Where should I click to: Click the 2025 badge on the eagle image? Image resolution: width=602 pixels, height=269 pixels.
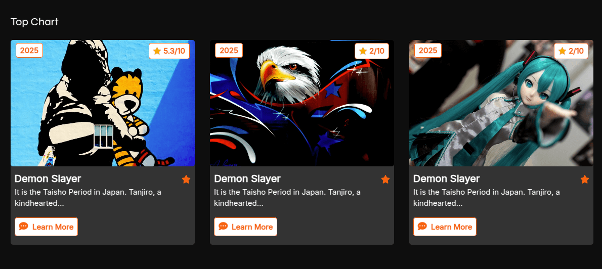[229, 50]
